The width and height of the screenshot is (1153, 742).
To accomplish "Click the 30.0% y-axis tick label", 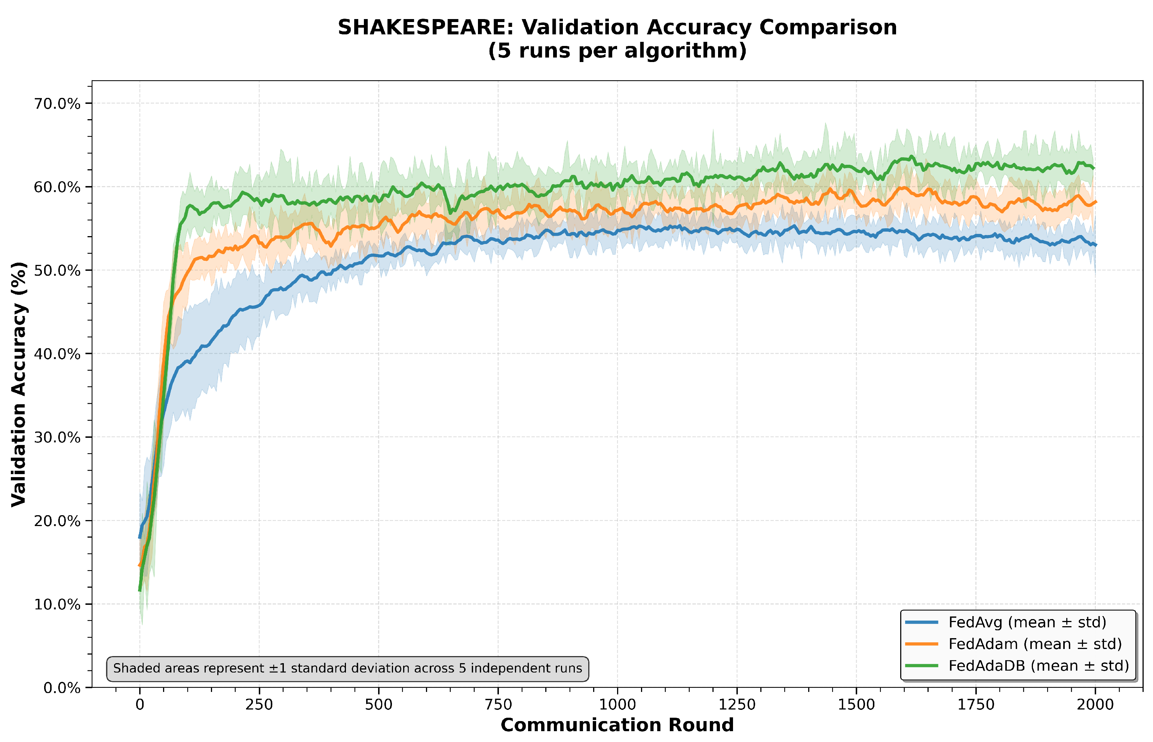I will pyautogui.click(x=57, y=438).
